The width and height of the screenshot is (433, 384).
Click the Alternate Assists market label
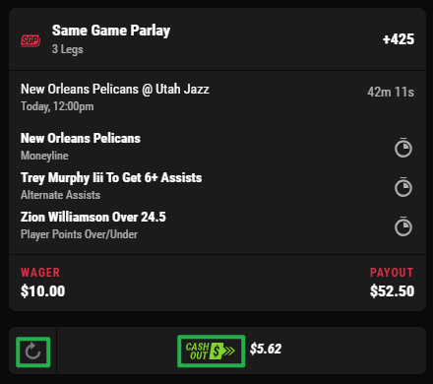pyautogui.click(x=60, y=195)
